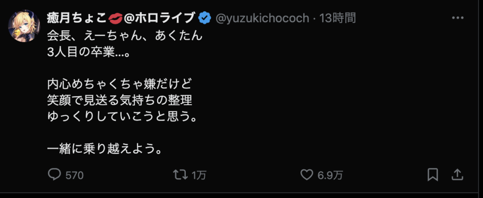Click the 6.9万 like count
Viewport: 483px width, 198px height.
[x=330, y=175]
